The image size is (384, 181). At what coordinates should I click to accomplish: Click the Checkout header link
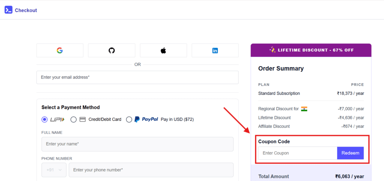(x=26, y=10)
